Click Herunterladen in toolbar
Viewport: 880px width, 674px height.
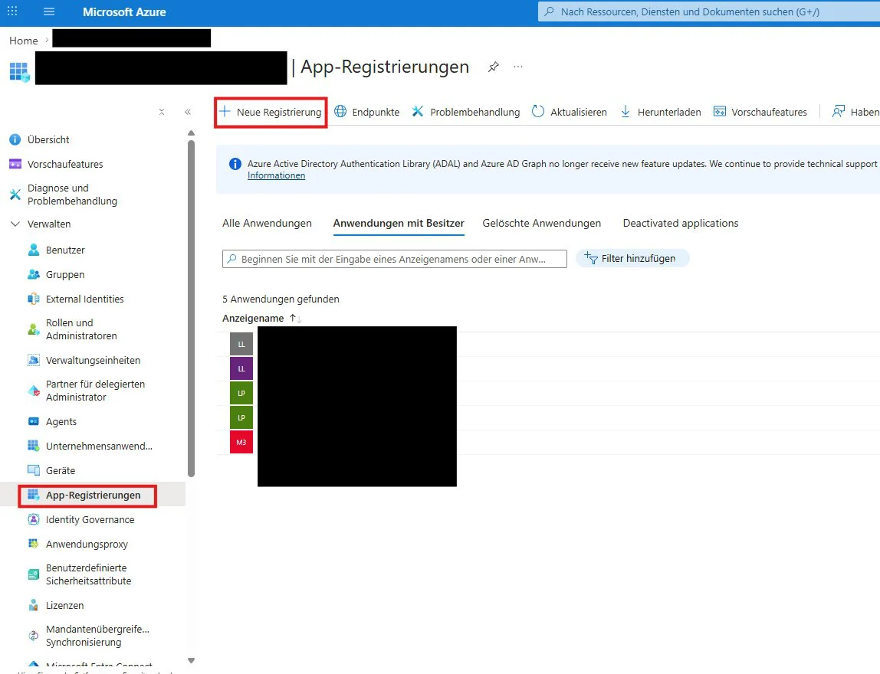coord(661,112)
